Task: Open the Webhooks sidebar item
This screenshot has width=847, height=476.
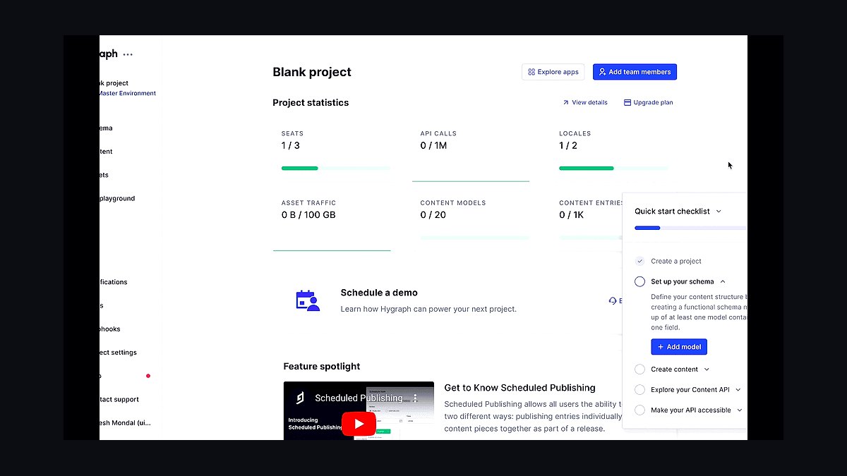Action: pos(110,329)
